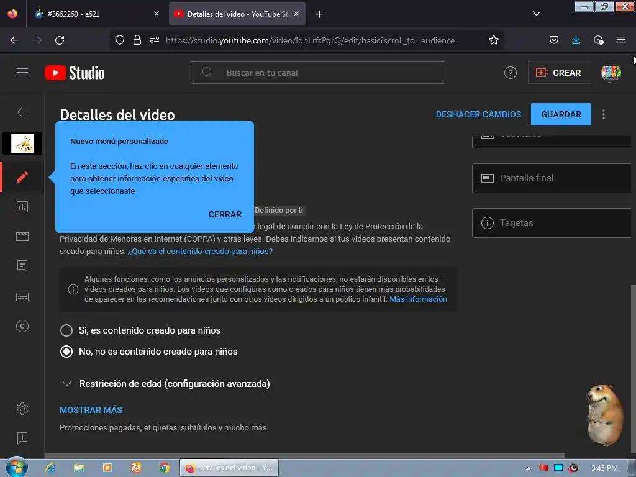Close the #3662260 - e621 tab

pos(157,14)
